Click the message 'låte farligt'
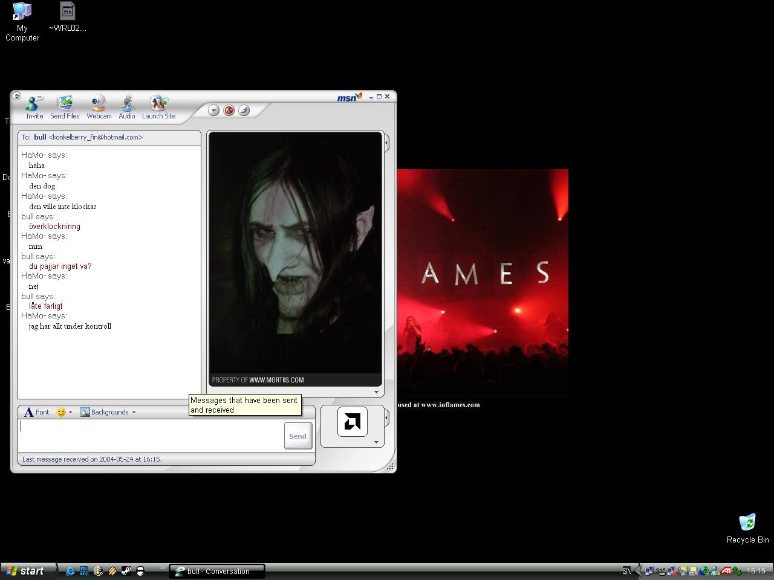 tap(46, 306)
